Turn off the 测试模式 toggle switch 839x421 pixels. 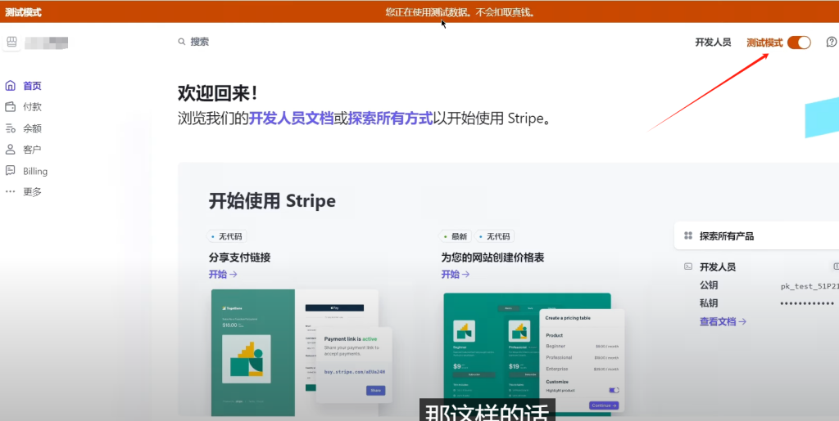[x=799, y=43]
